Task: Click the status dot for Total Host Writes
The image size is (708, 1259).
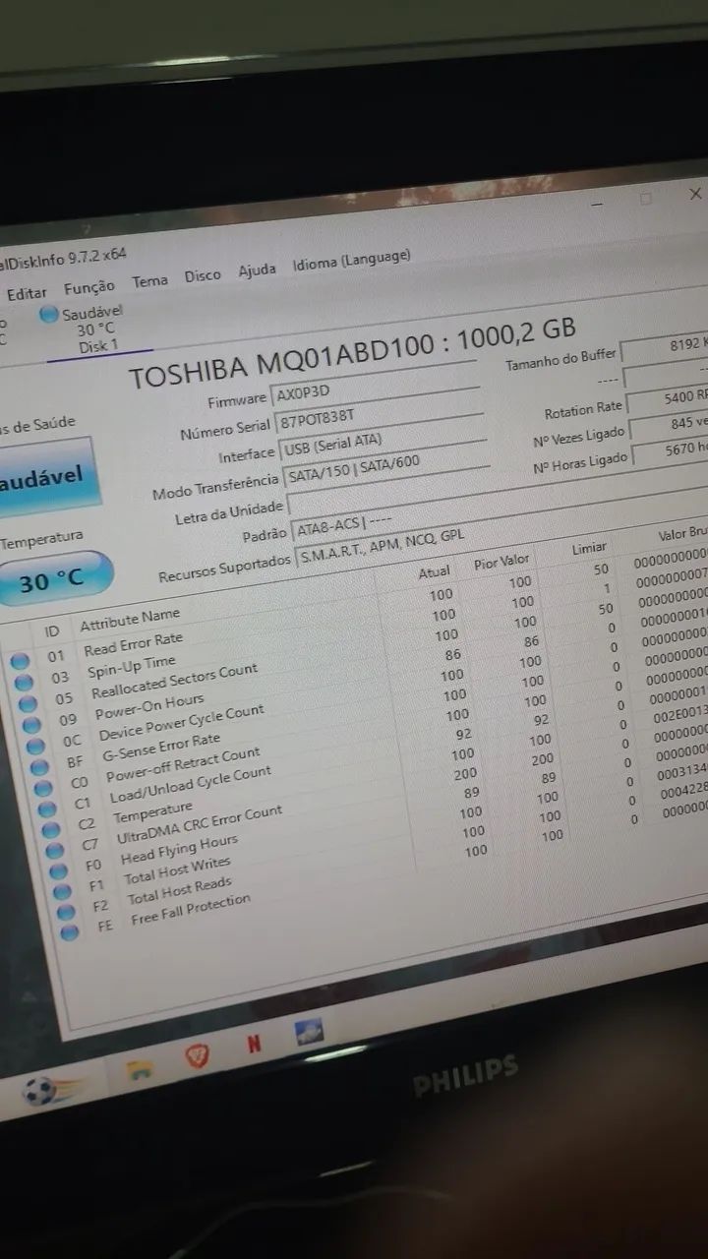Action: coord(62,891)
